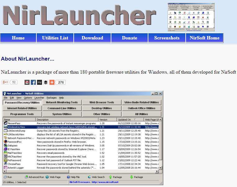The height and width of the screenshot is (187, 237).
Task: Click the Network Password Recovery icon
Action: (6, 138)
